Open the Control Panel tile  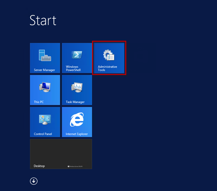pos(45,122)
